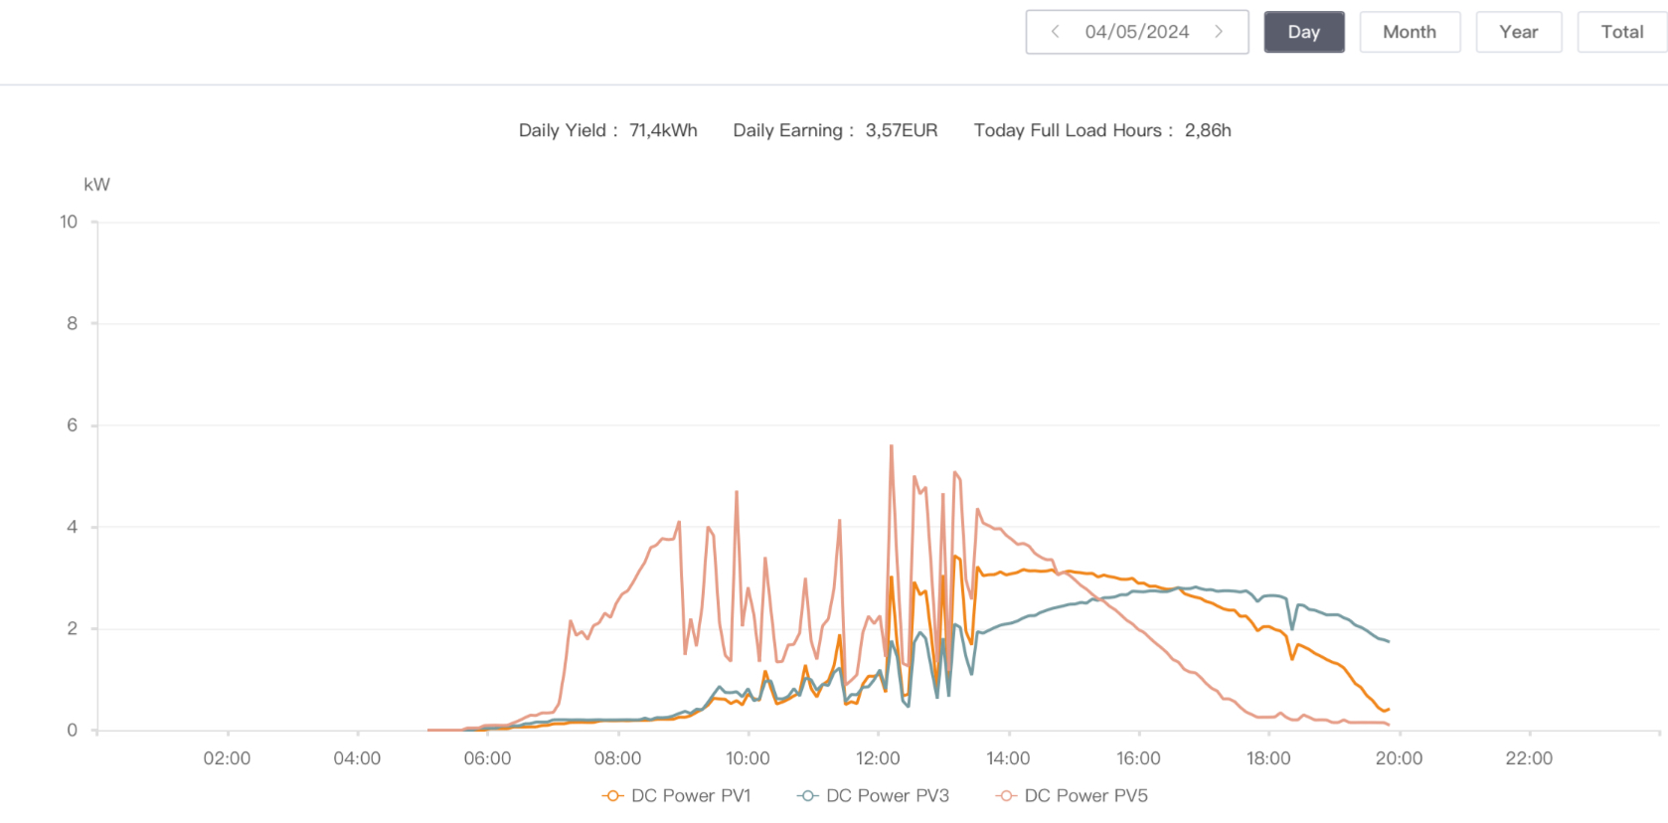Click the 06:00 time axis label
The image size is (1668, 823).
coord(487,758)
